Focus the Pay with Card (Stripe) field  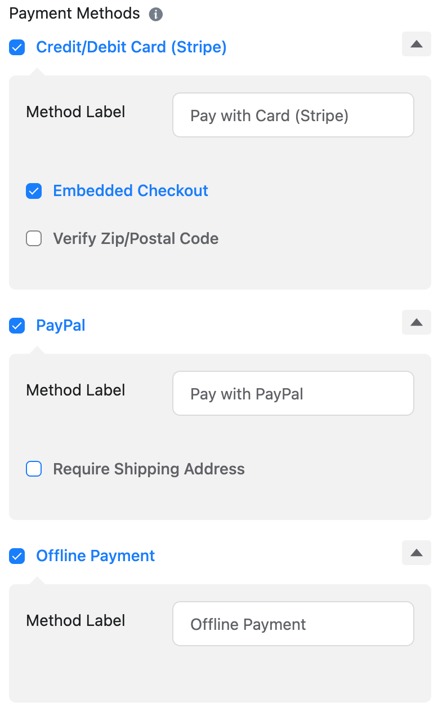tap(293, 115)
